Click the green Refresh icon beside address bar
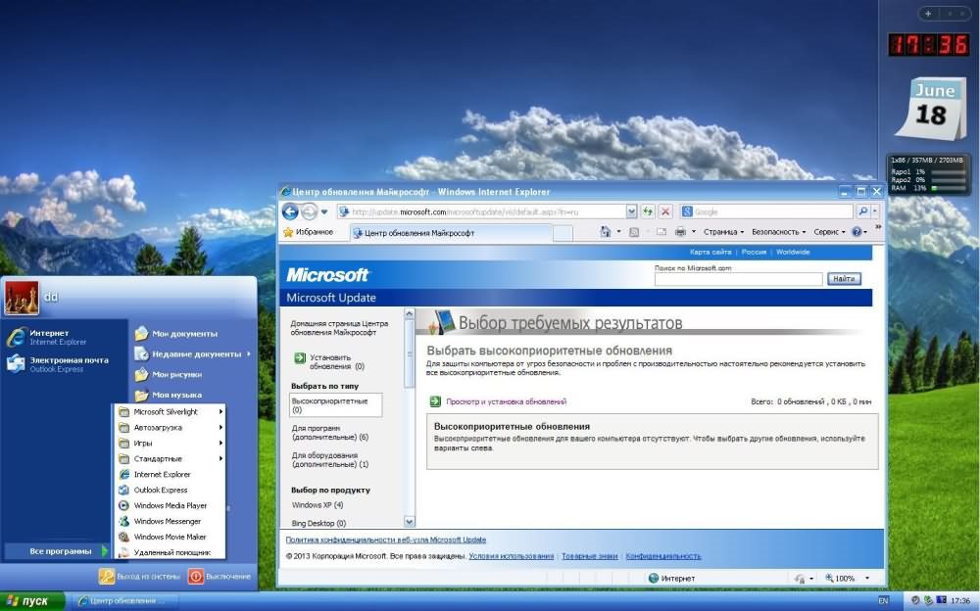This screenshot has width=980, height=611. [x=648, y=211]
